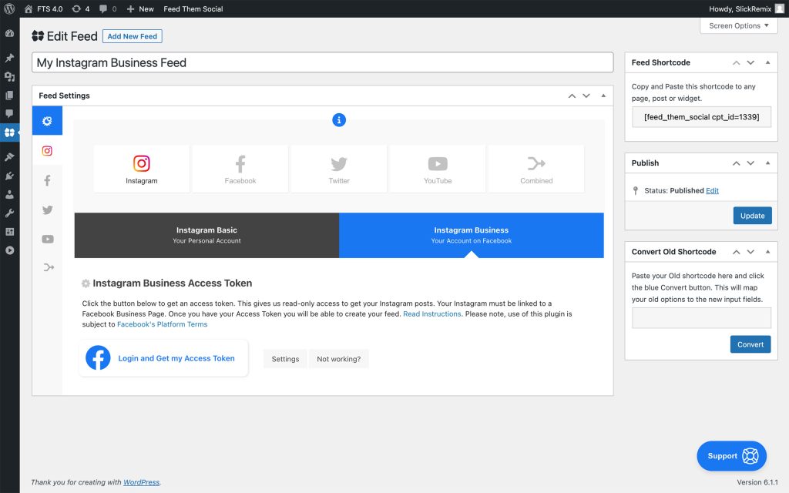Screen dimensions: 789x493
Task: Open the New menu in admin bar
Action: tap(140, 8)
